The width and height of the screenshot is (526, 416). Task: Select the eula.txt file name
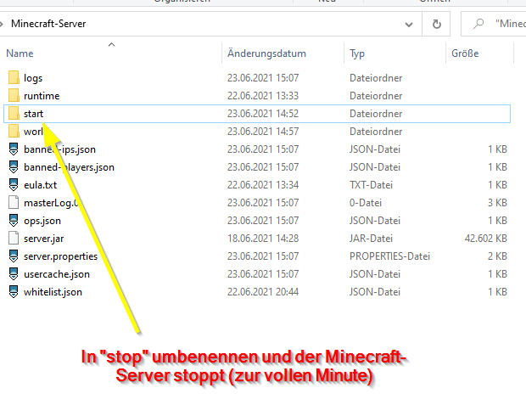pyautogui.click(x=40, y=185)
